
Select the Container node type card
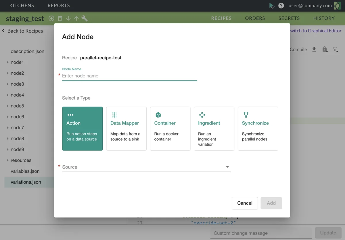[170, 128]
